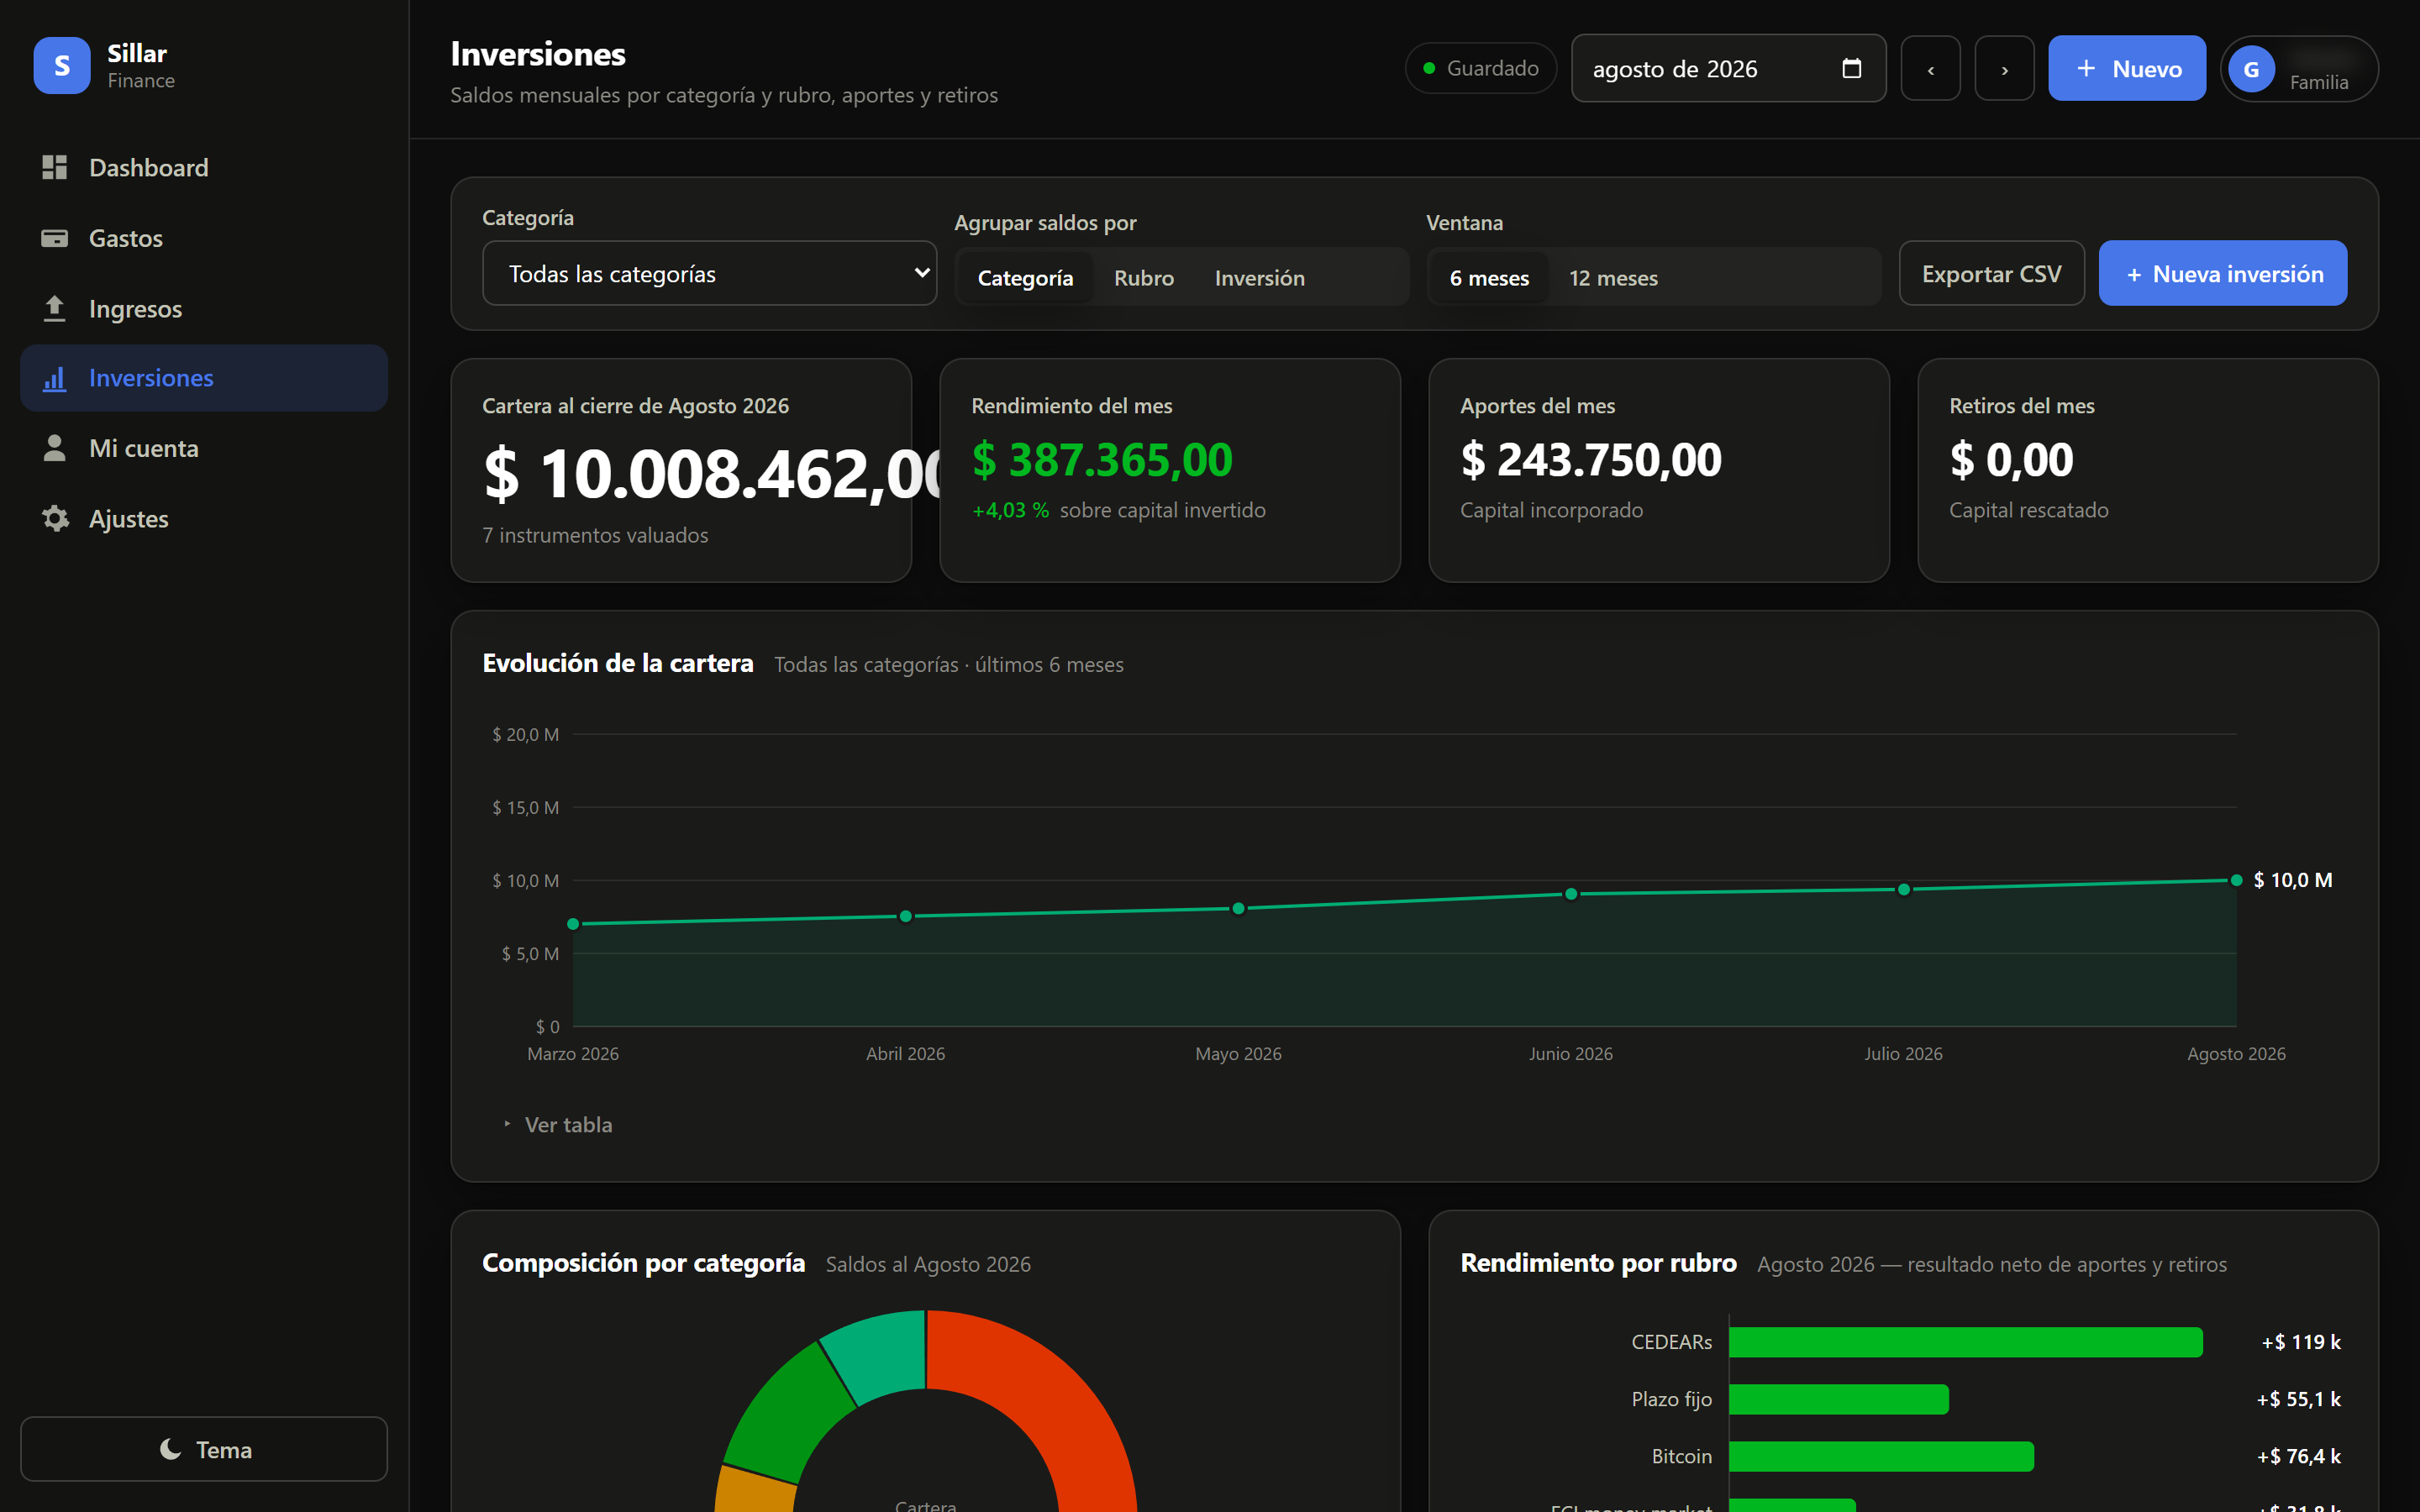Go to previous month arrow
Image resolution: width=2420 pixels, height=1512 pixels.
[1930, 68]
